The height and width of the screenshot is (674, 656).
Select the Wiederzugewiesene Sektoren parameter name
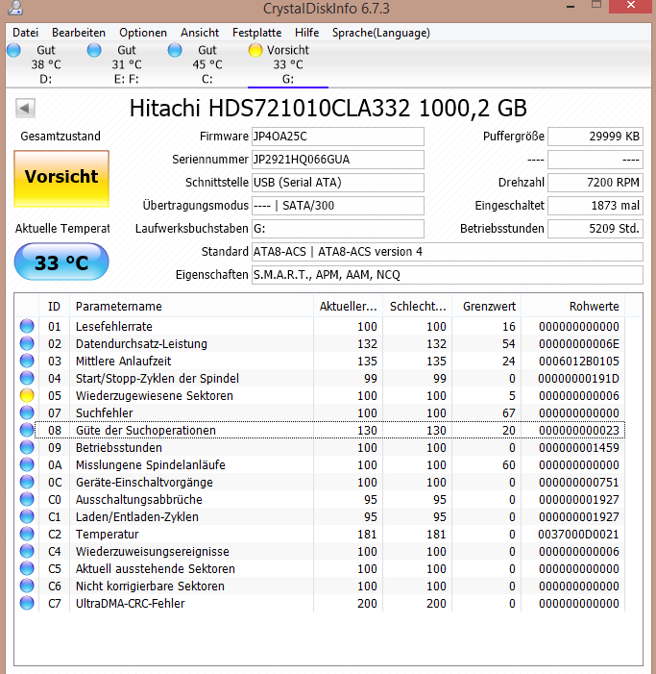pos(154,395)
